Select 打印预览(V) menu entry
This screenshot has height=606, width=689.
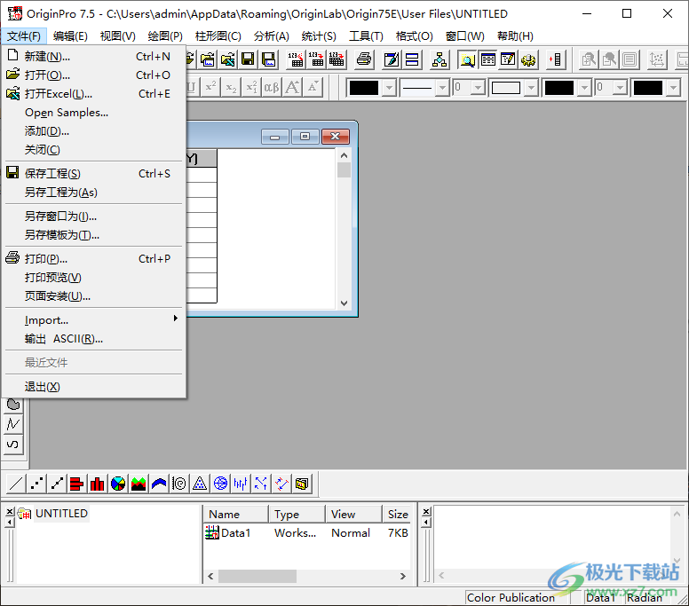[94, 278]
